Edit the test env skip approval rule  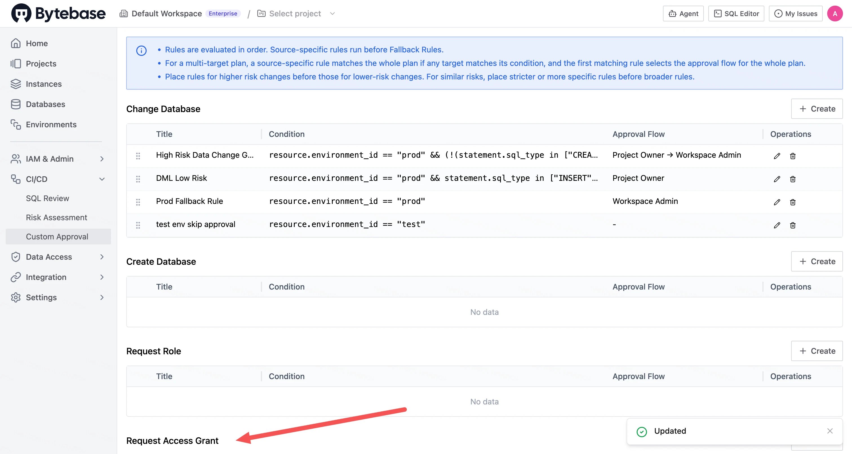pos(777,225)
